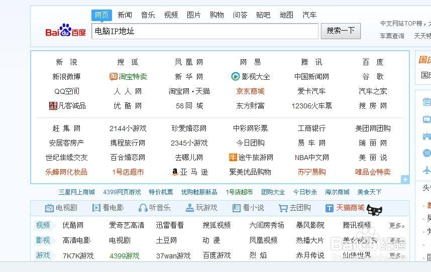Select the 网页 search tab

101,15
